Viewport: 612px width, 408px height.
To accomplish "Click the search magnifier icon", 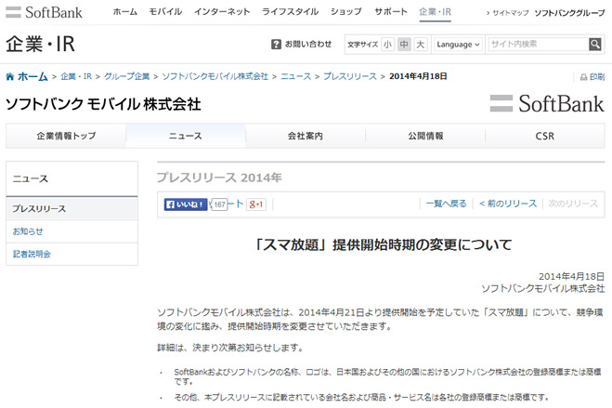I will [x=595, y=44].
